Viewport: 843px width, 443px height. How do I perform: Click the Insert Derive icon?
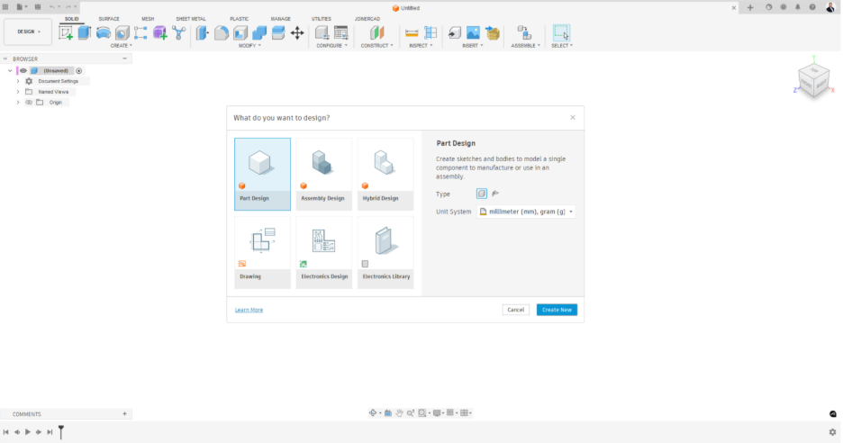(x=454, y=32)
